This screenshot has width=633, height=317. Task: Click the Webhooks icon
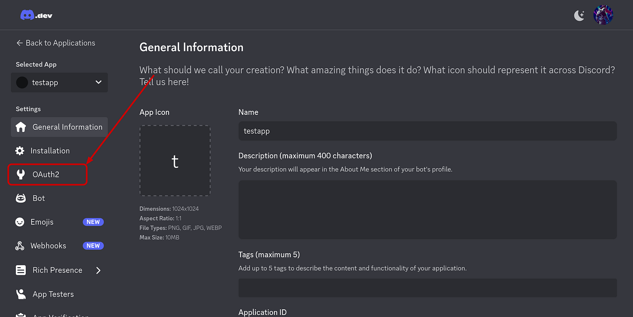(x=20, y=246)
